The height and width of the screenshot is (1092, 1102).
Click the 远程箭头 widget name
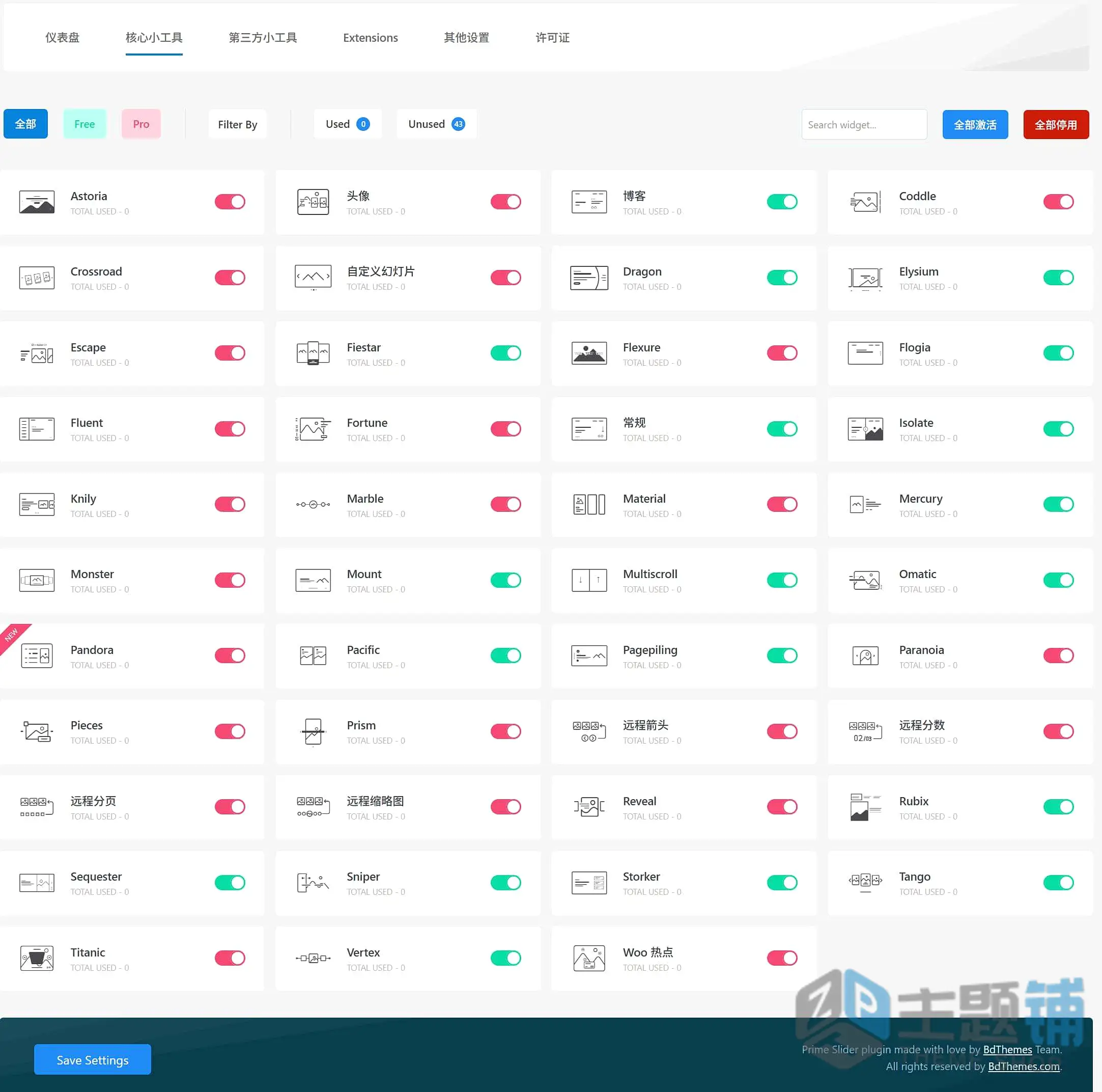pyautogui.click(x=645, y=725)
